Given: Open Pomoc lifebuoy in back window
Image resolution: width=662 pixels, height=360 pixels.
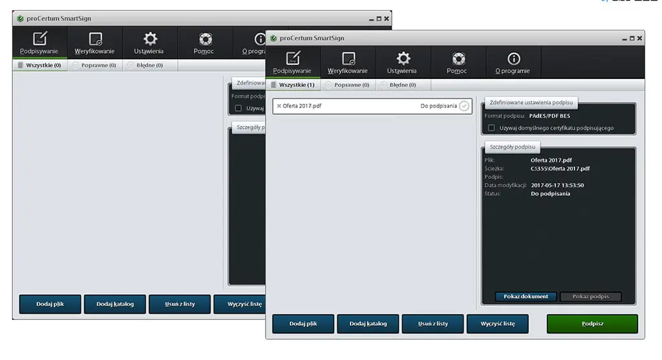Looking at the screenshot, I should point(204,43).
